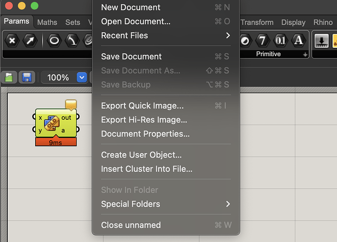Choose Export Quick Image...
Screen dimensions: 337x242
click(166, 106)
